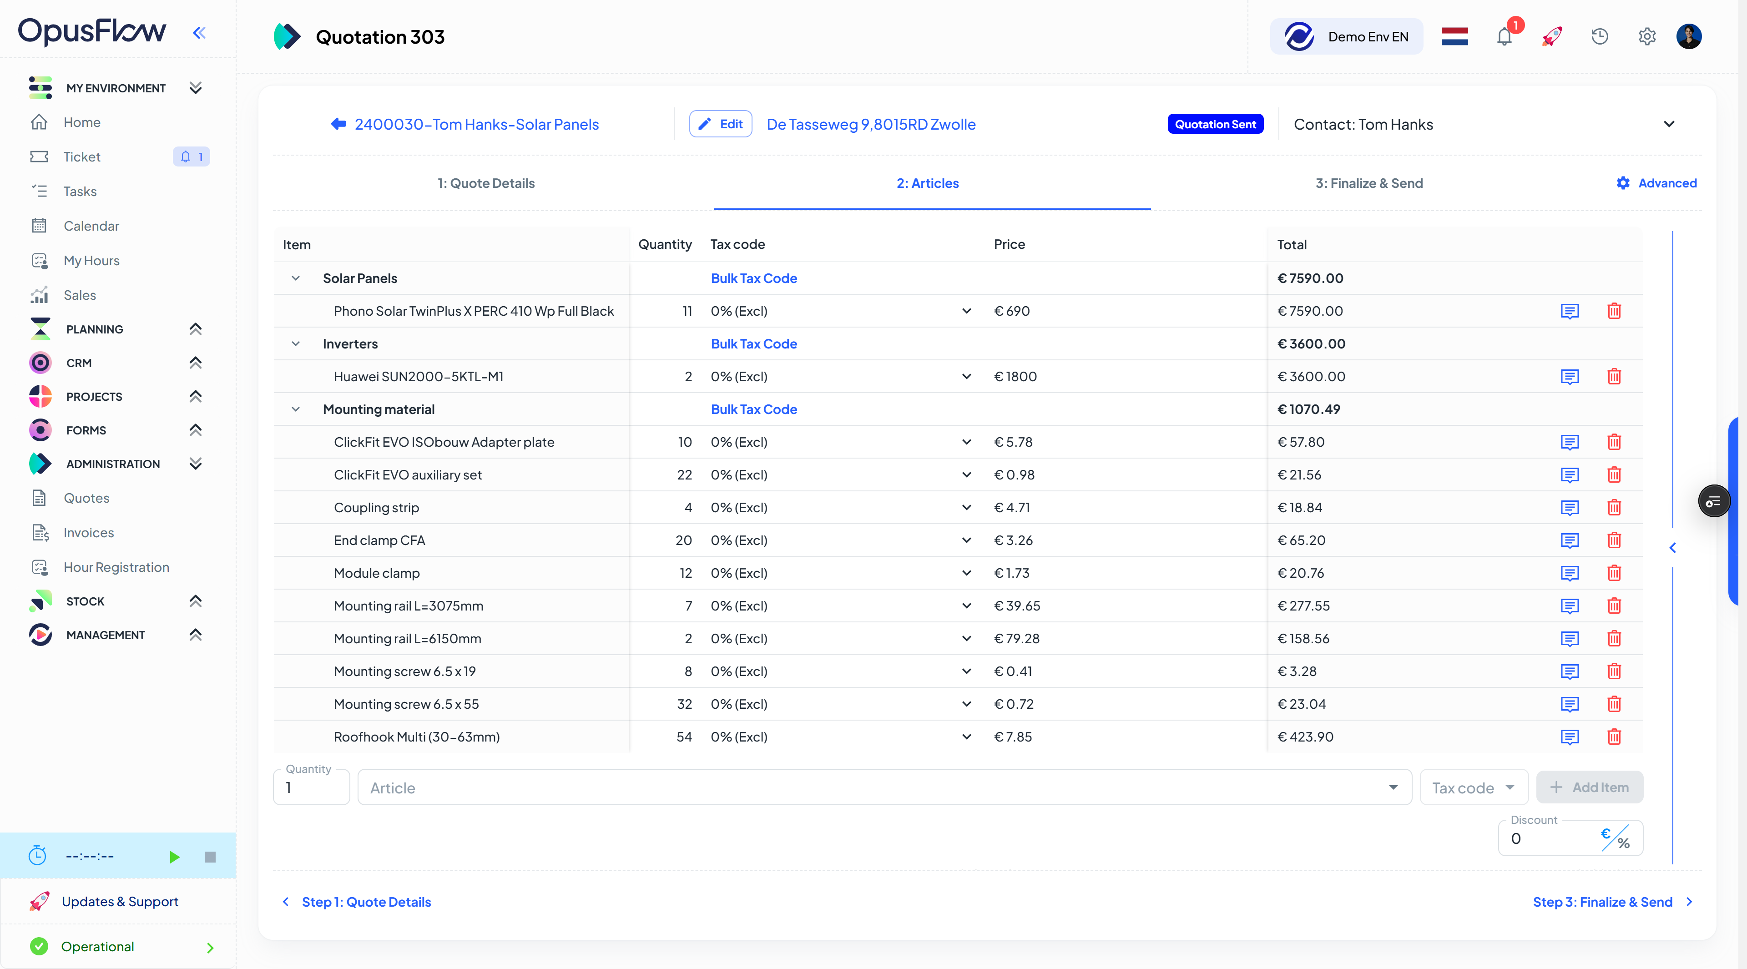Switch to 1: Quote Details tab
The height and width of the screenshot is (969, 1747).
(485, 183)
